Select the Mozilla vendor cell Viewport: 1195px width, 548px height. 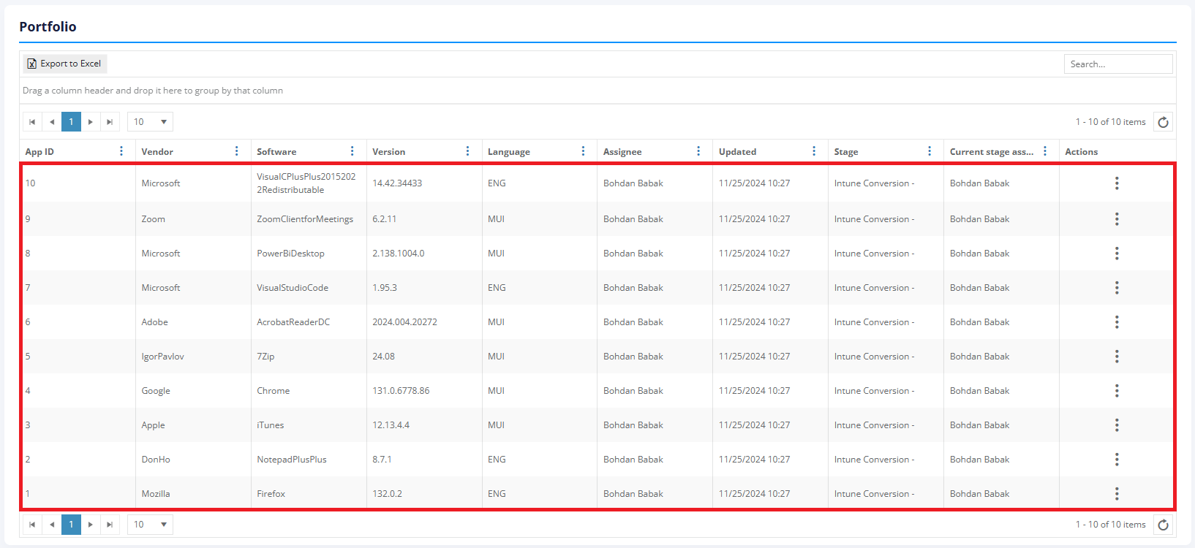point(193,494)
